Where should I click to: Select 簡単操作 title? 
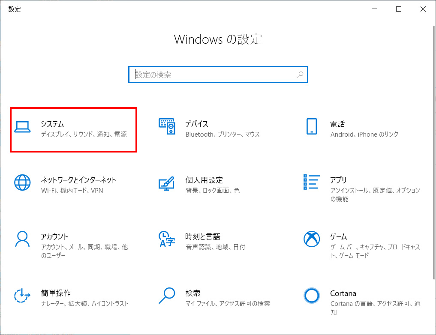click(x=56, y=293)
